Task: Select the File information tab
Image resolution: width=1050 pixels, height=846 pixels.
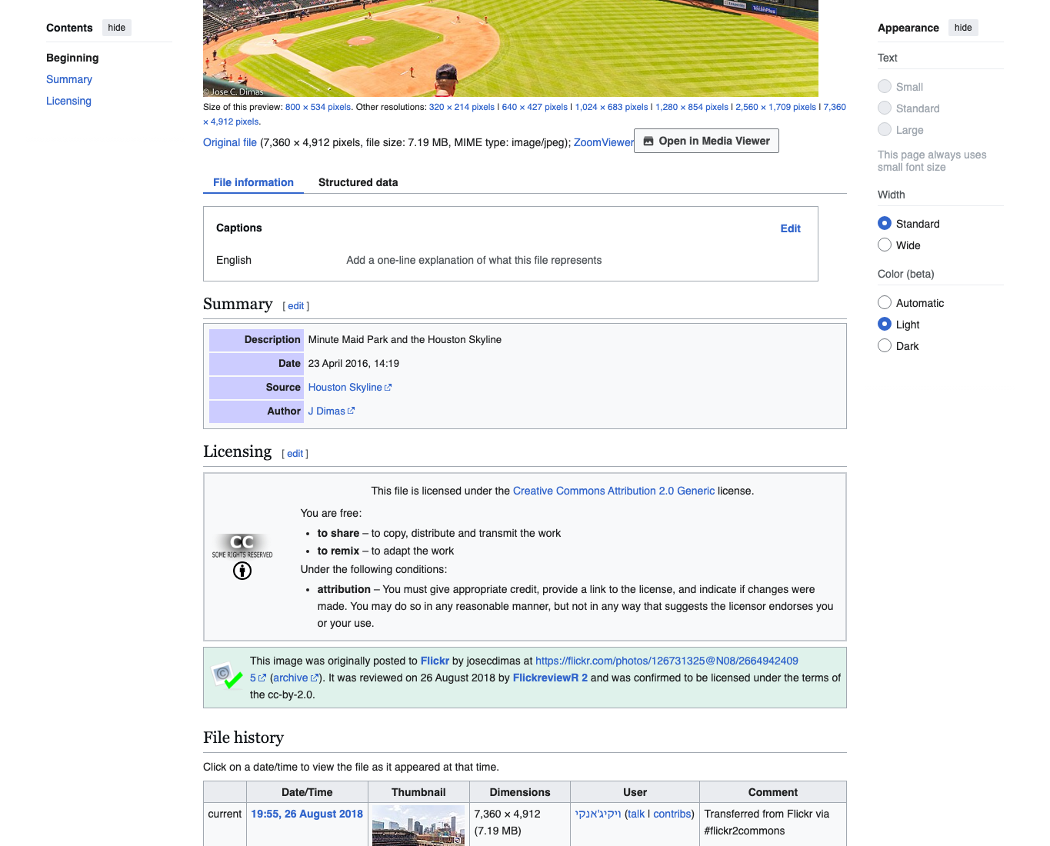Action: 253,182
